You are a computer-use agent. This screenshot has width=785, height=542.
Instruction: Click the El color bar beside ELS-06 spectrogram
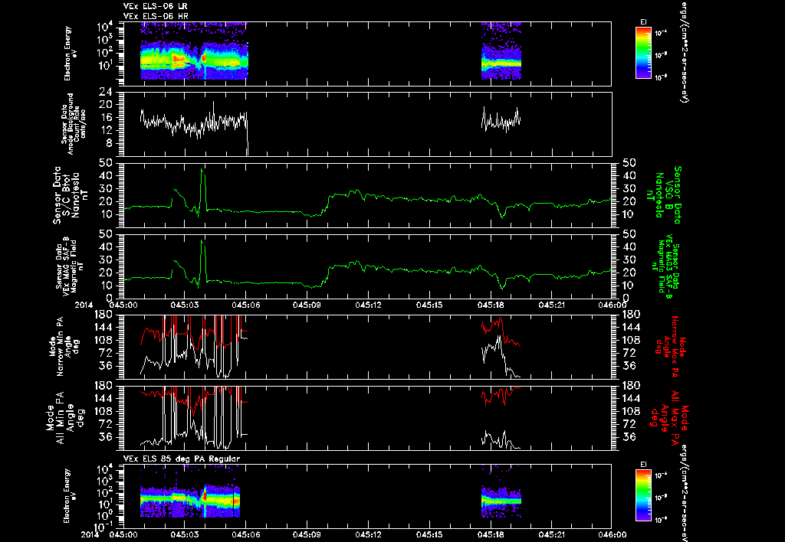pyautogui.click(x=643, y=53)
